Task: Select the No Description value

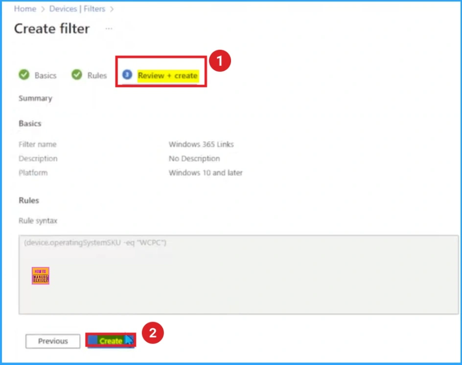Action: click(x=194, y=158)
